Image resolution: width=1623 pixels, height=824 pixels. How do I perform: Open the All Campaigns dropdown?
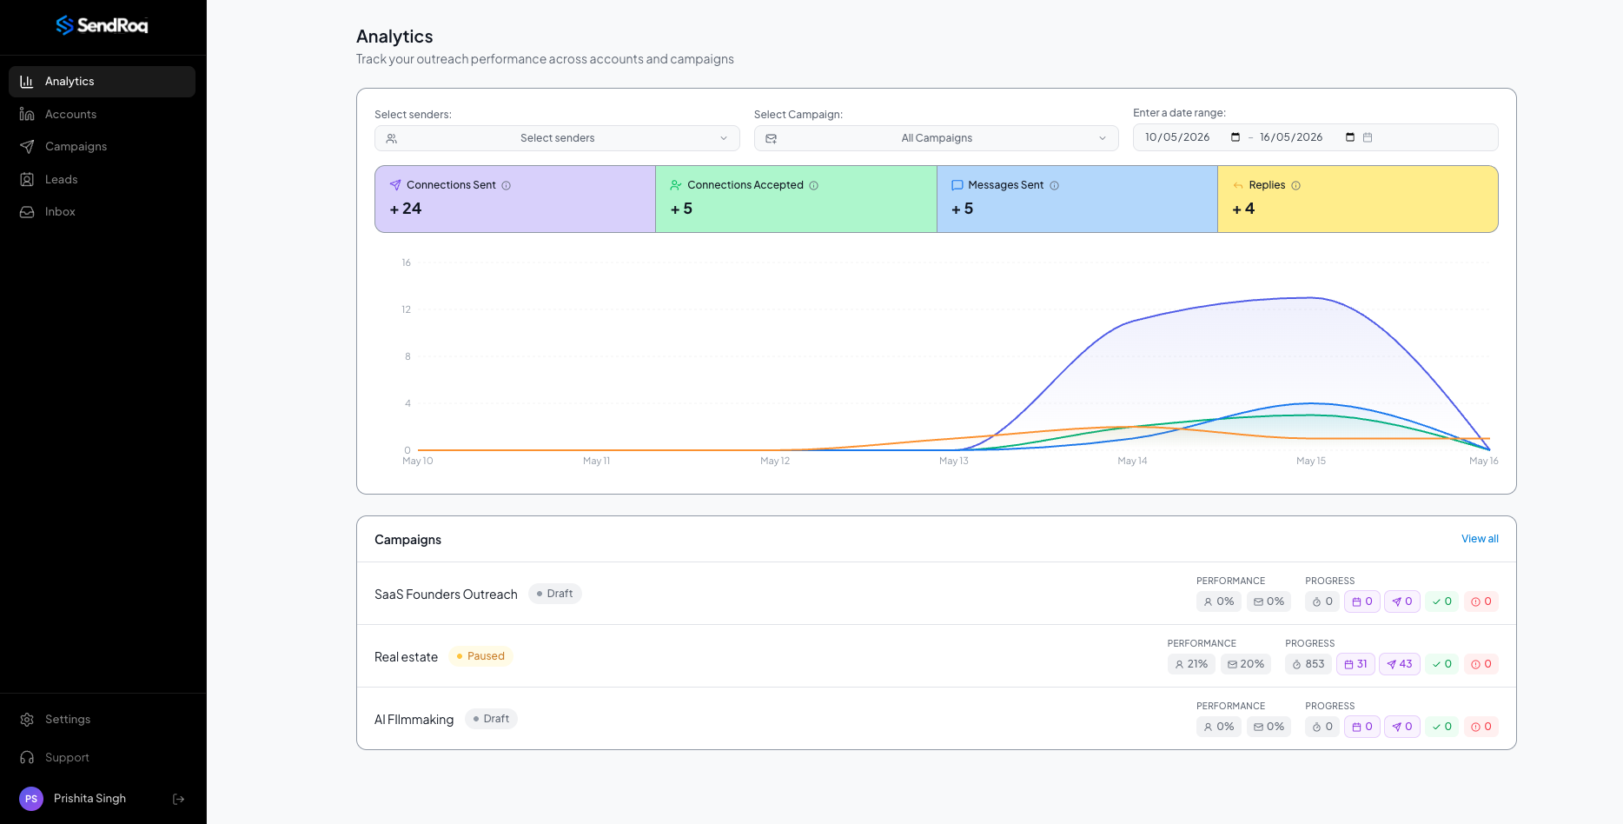[937, 138]
